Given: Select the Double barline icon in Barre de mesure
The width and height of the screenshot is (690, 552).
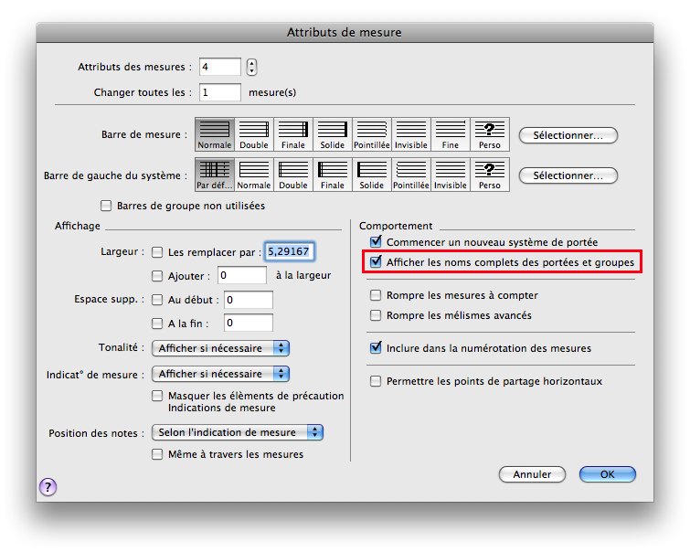Looking at the screenshot, I should click(x=254, y=133).
